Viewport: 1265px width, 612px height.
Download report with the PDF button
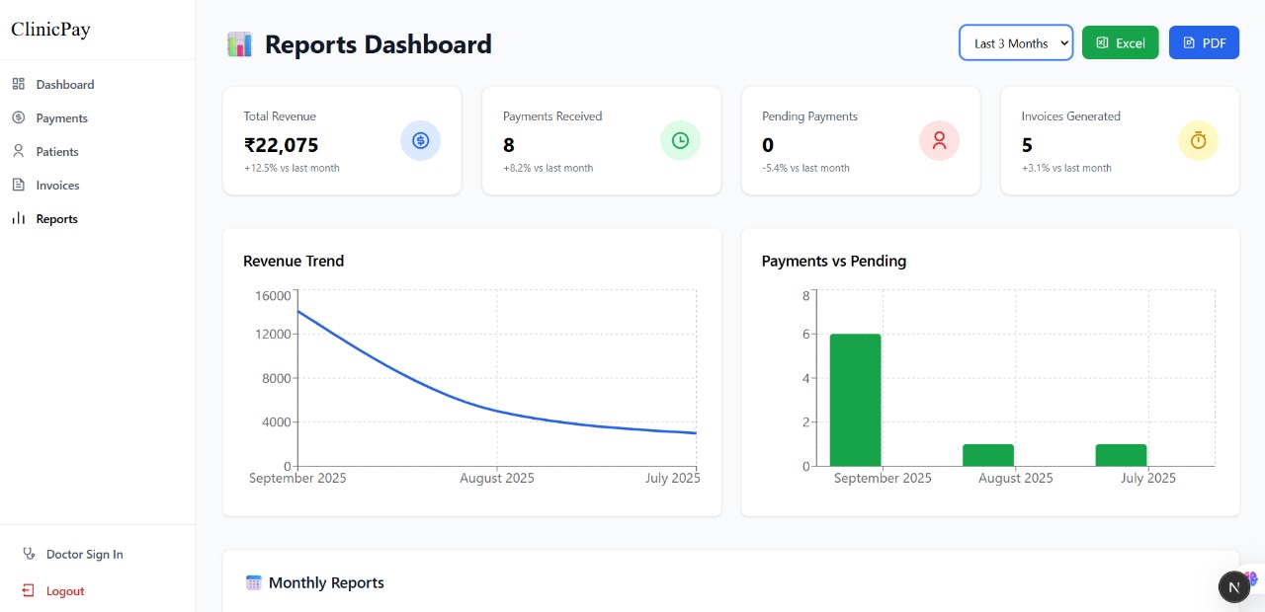(1203, 42)
